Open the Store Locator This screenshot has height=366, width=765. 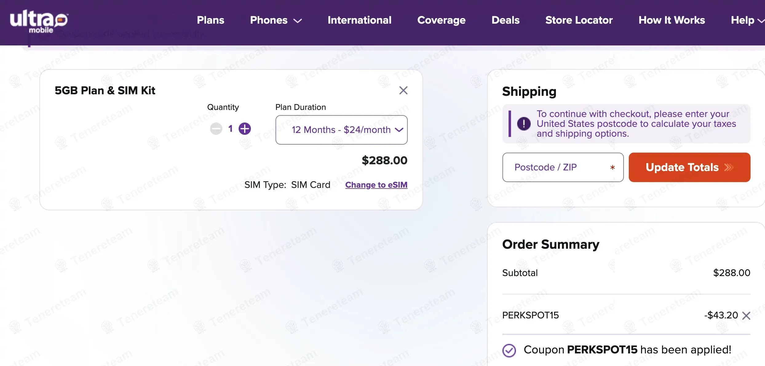tap(579, 20)
